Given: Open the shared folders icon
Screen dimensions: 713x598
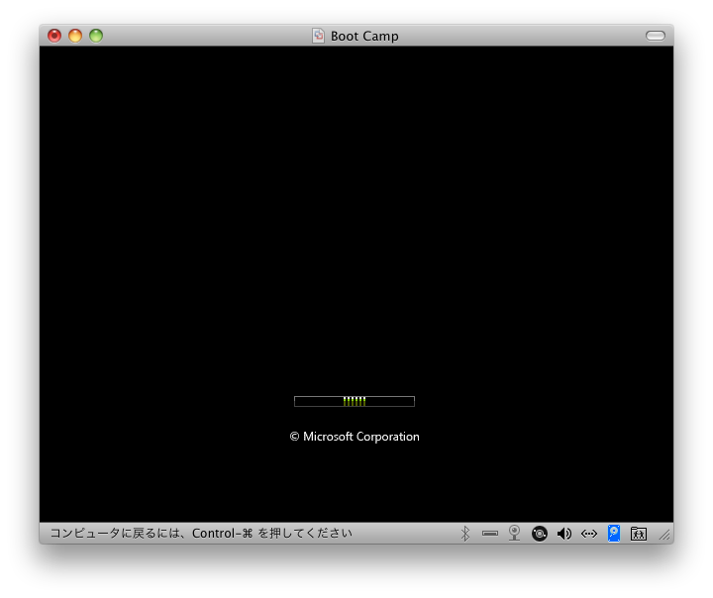Looking at the screenshot, I should (639, 534).
